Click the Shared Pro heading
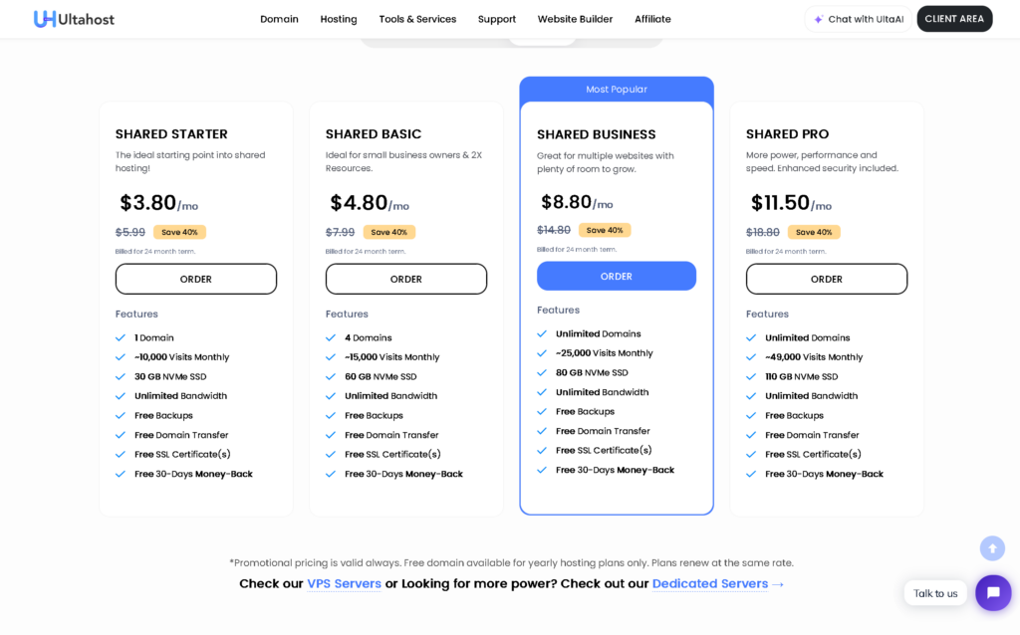The width and height of the screenshot is (1020, 635). click(787, 134)
